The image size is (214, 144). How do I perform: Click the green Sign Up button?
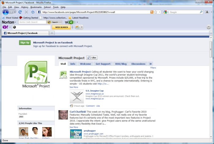coord(25,43)
